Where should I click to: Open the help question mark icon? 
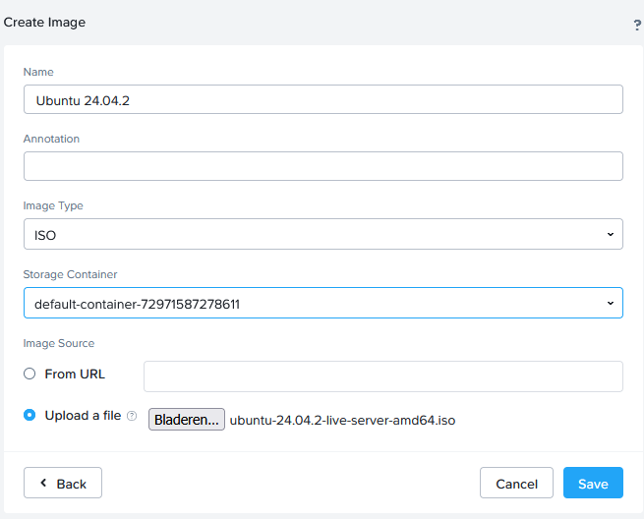[x=637, y=26]
